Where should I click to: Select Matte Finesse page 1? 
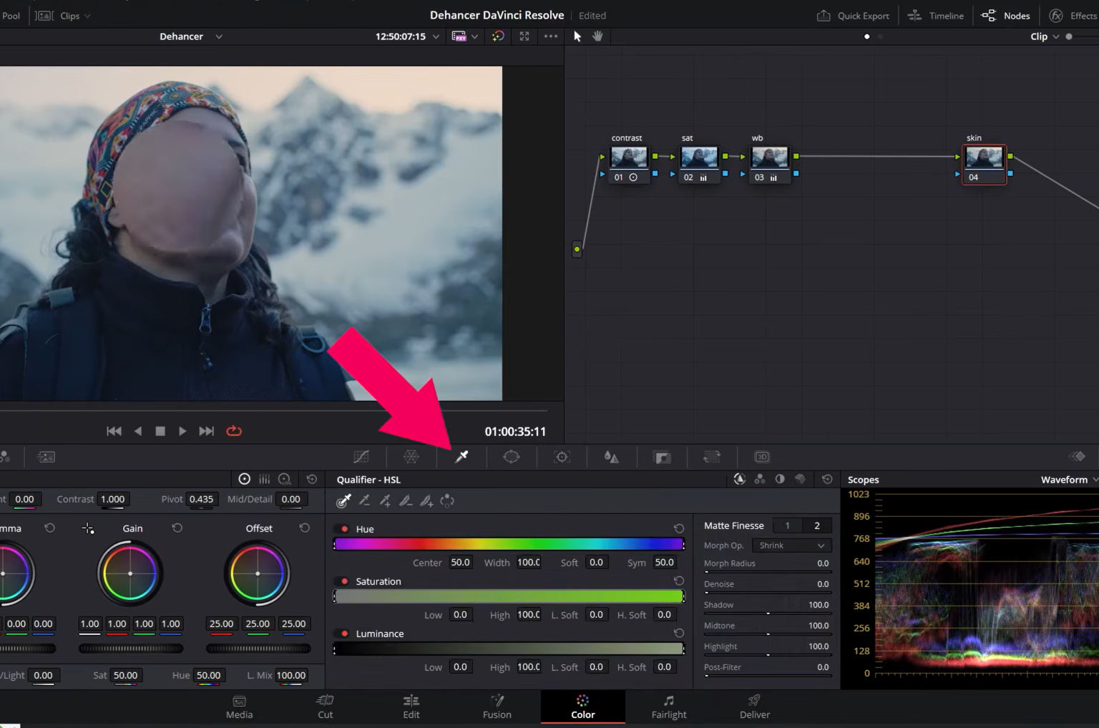pos(788,525)
